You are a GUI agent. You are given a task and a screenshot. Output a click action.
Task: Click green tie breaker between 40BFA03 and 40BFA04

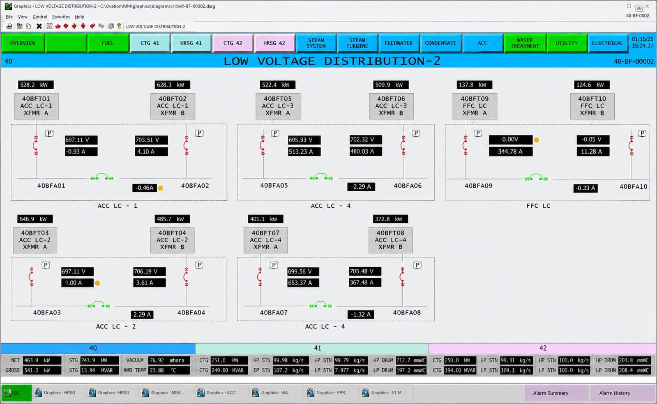pyautogui.click(x=99, y=305)
